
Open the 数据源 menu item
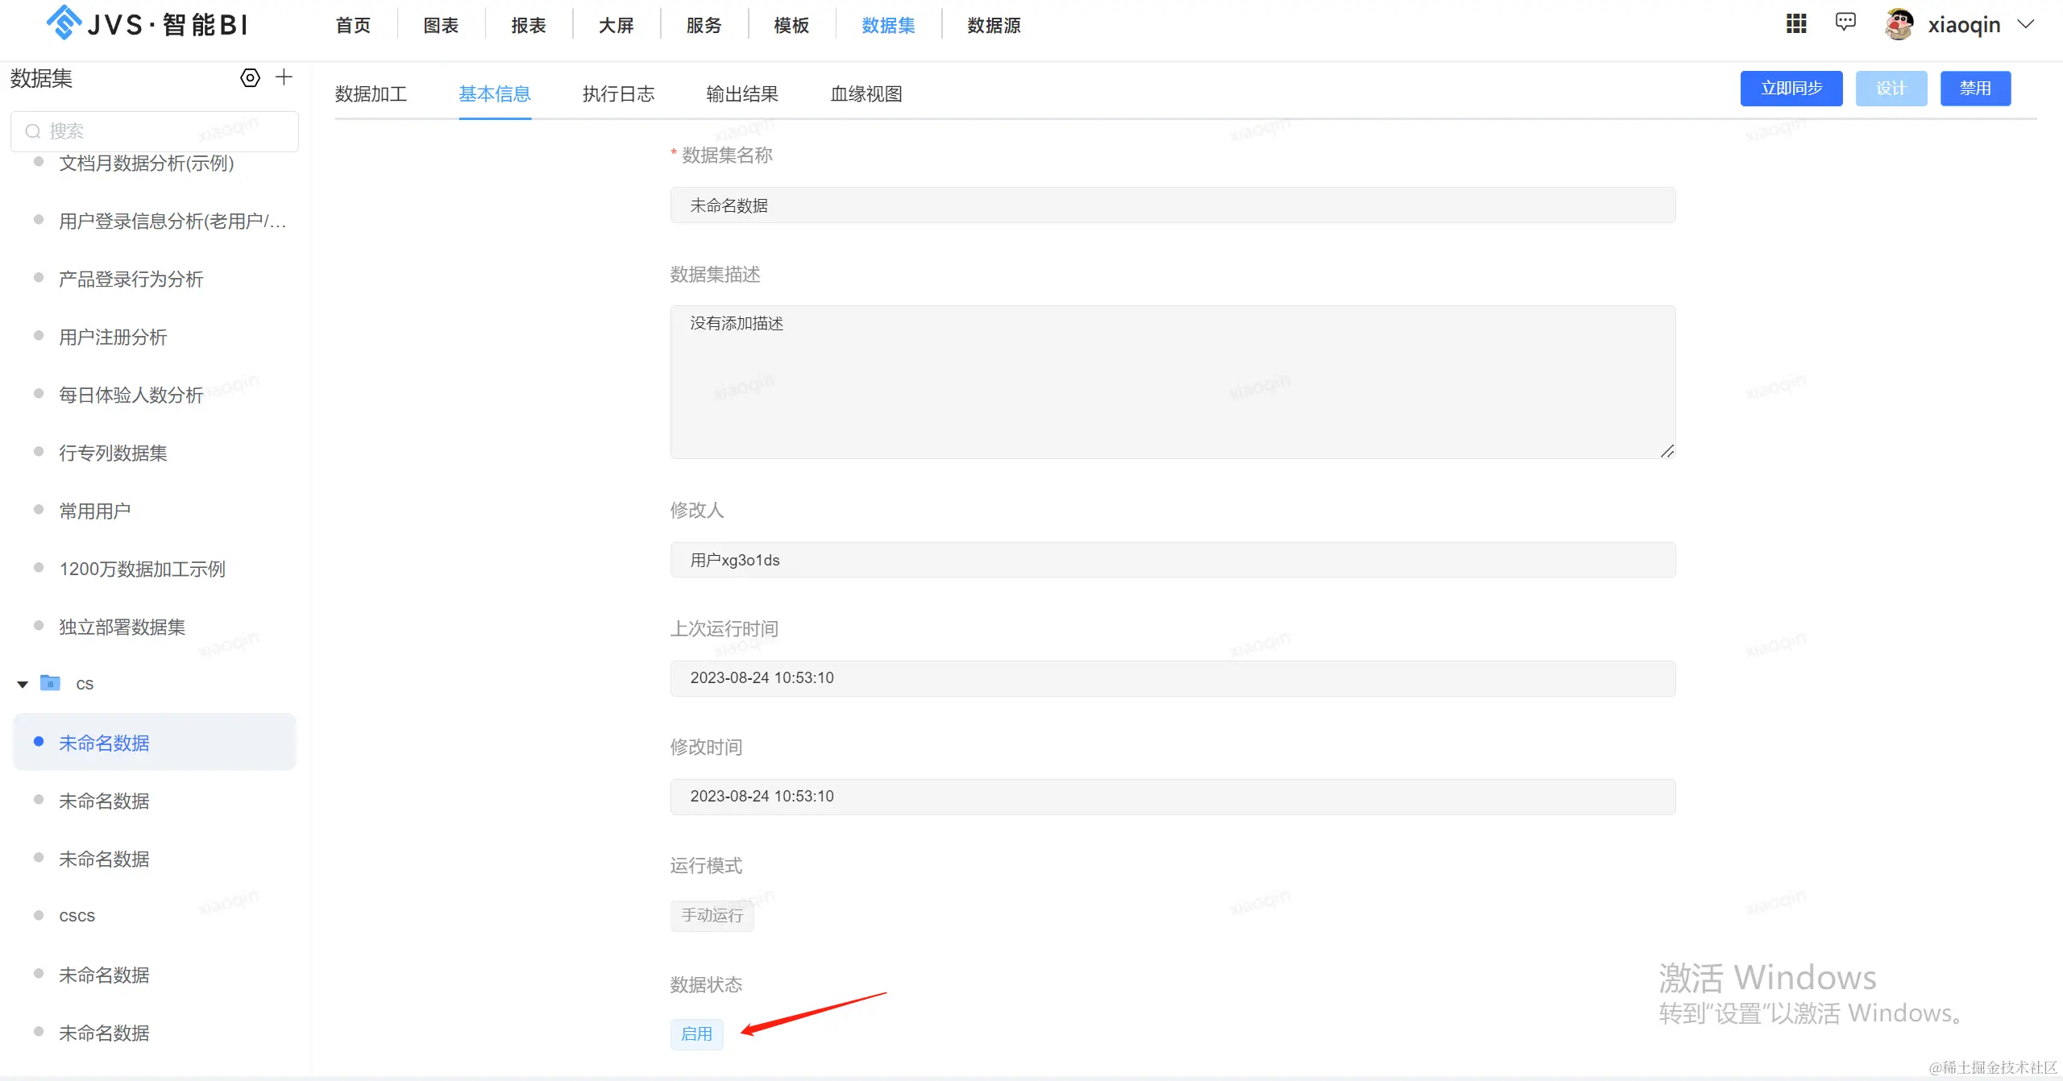click(994, 26)
